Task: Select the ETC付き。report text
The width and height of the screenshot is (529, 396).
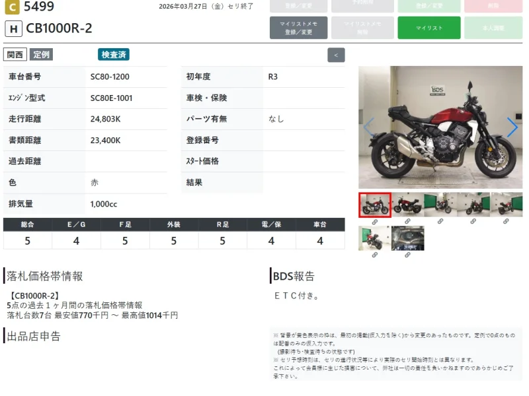Action: tap(296, 296)
